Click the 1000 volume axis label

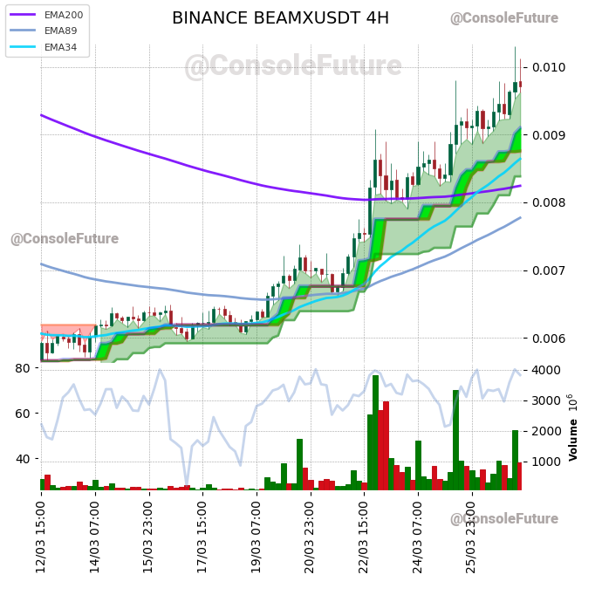point(547,462)
